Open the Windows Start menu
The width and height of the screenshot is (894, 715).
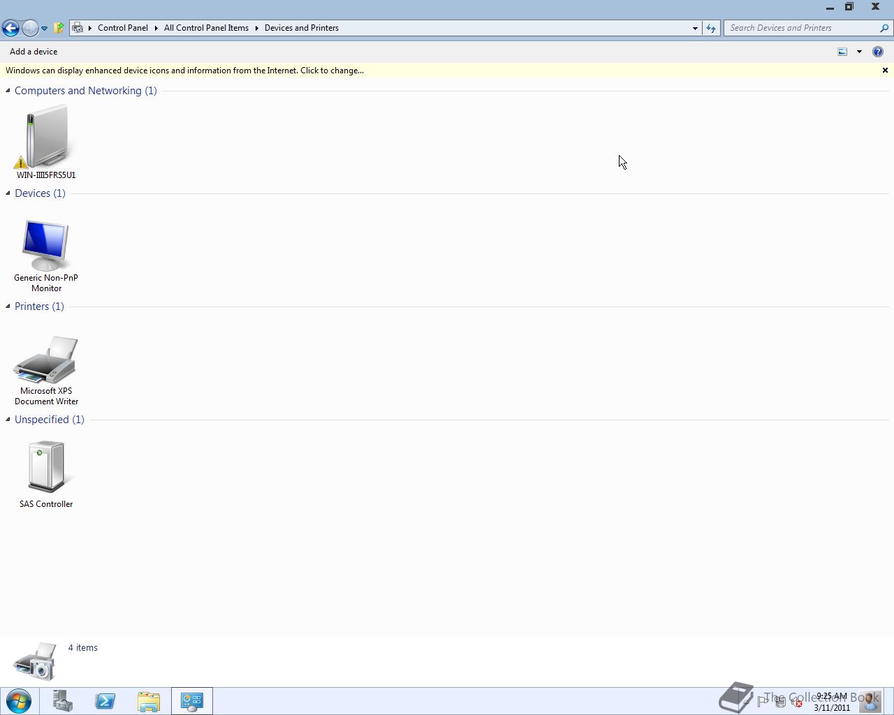click(x=19, y=701)
